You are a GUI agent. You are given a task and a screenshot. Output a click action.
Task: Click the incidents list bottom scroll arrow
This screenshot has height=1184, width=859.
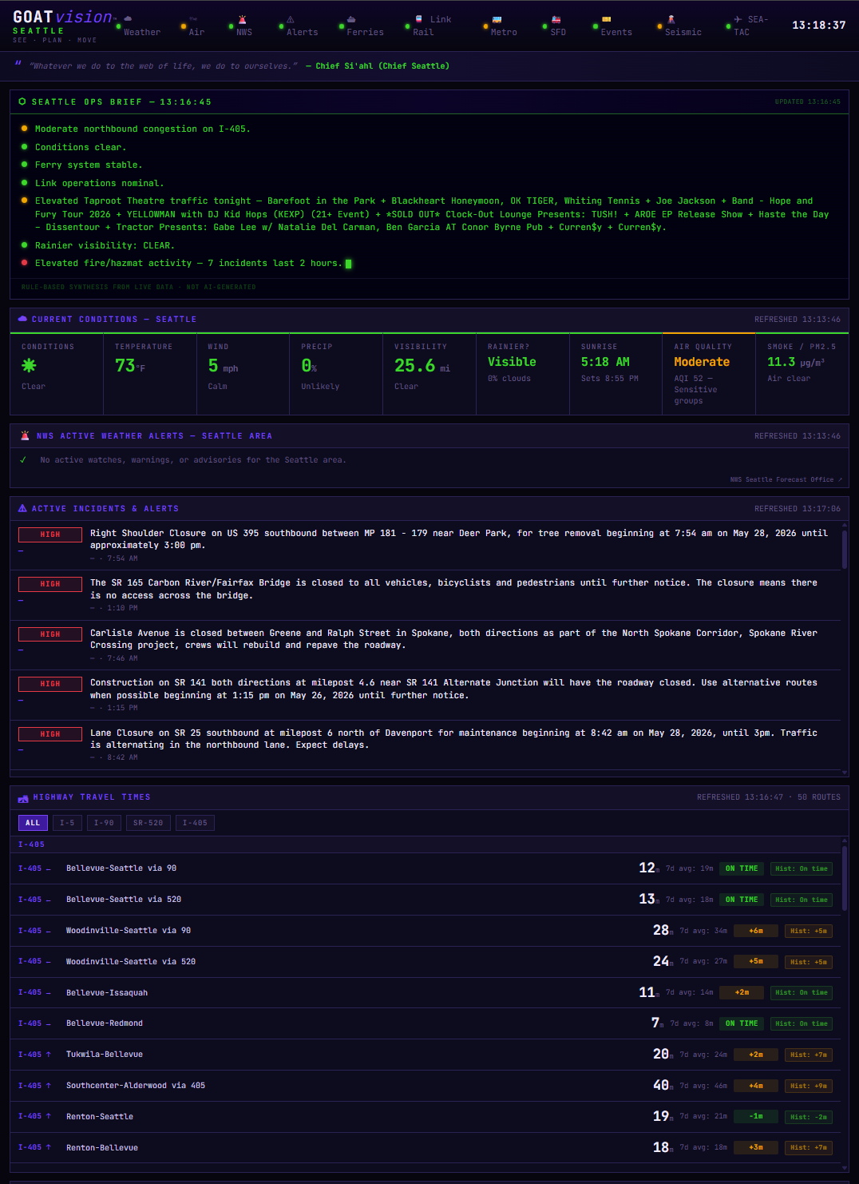845,773
